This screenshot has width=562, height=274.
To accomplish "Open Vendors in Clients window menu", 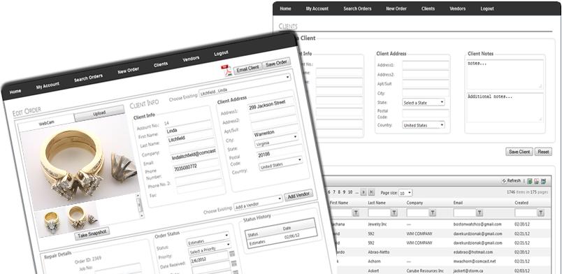I will tap(458, 8).
